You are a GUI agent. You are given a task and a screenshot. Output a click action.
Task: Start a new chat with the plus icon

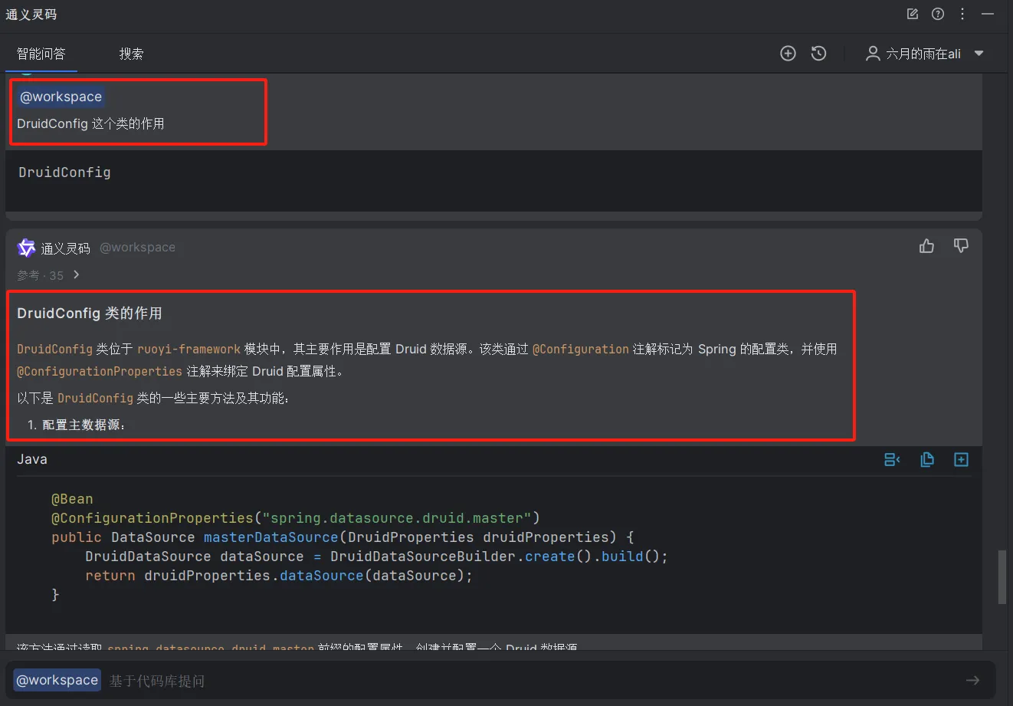coord(788,53)
